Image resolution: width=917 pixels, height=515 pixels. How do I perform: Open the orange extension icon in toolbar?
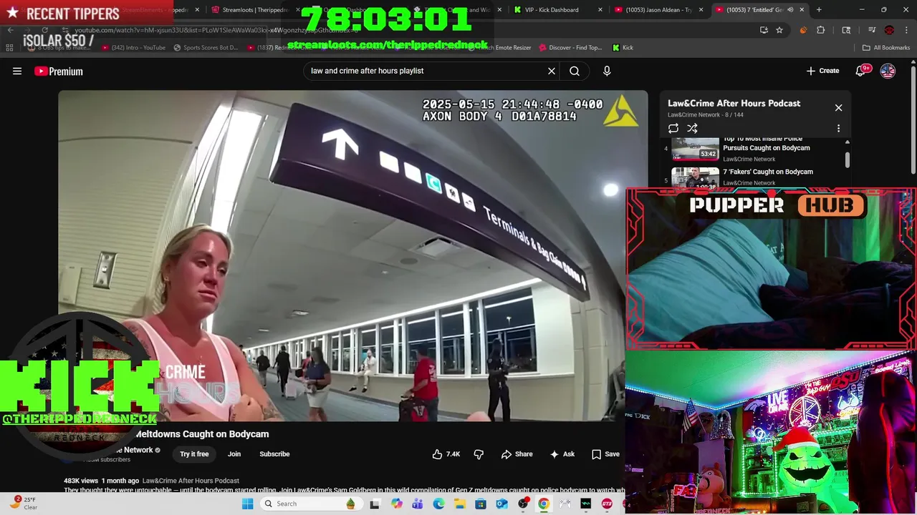pos(803,30)
